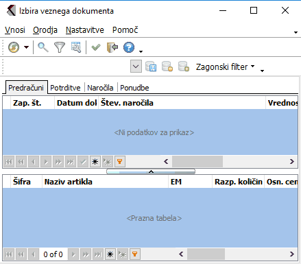Screen dimensions: 301x264
Task: Open the menu bar overflow arrow
Action: click(296, 32)
